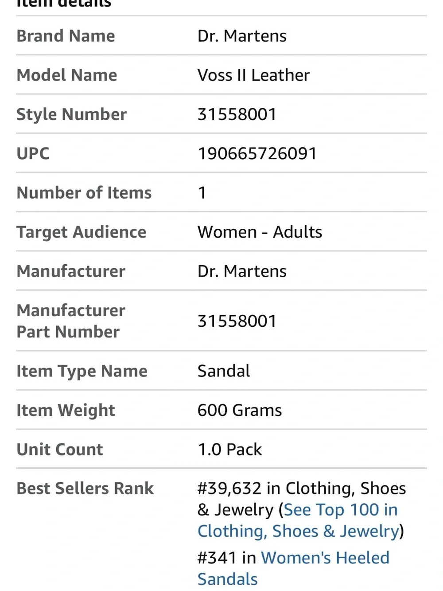Select the 1.0 Pack unit count
This screenshot has height=591, width=443.
[x=230, y=449]
